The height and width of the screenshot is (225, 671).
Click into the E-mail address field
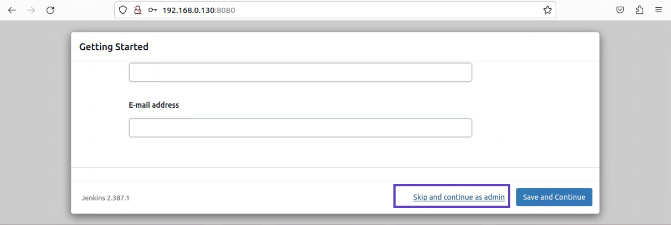300,128
